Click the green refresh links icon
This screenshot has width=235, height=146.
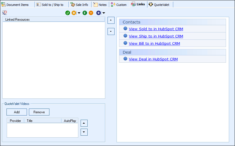tap(68, 13)
